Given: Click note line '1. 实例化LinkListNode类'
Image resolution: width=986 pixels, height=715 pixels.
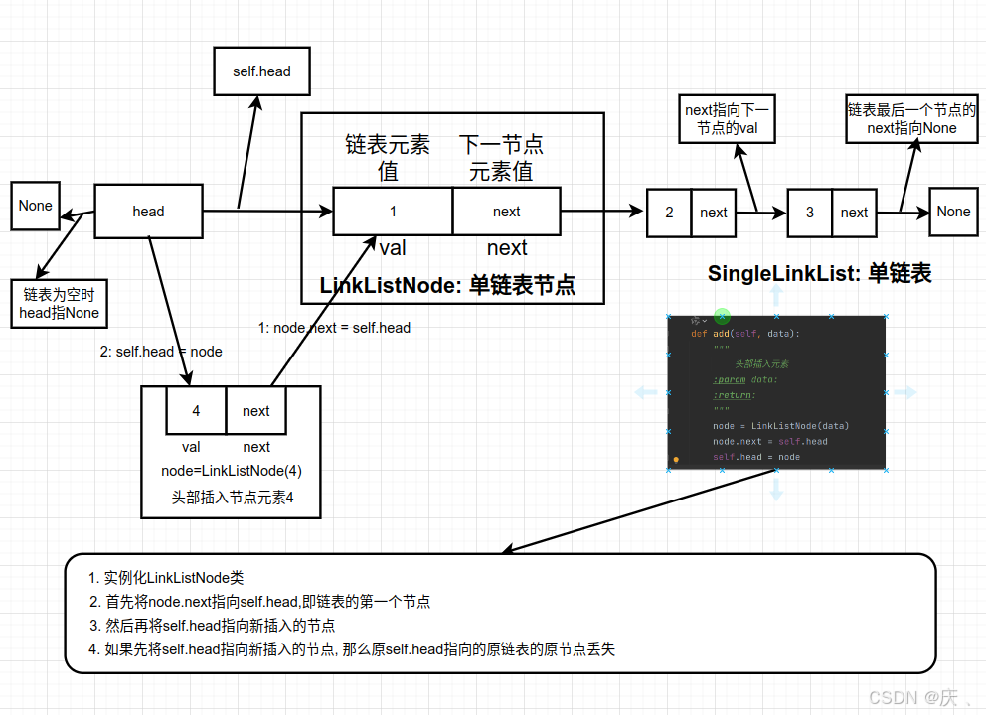Looking at the screenshot, I should point(166,578).
